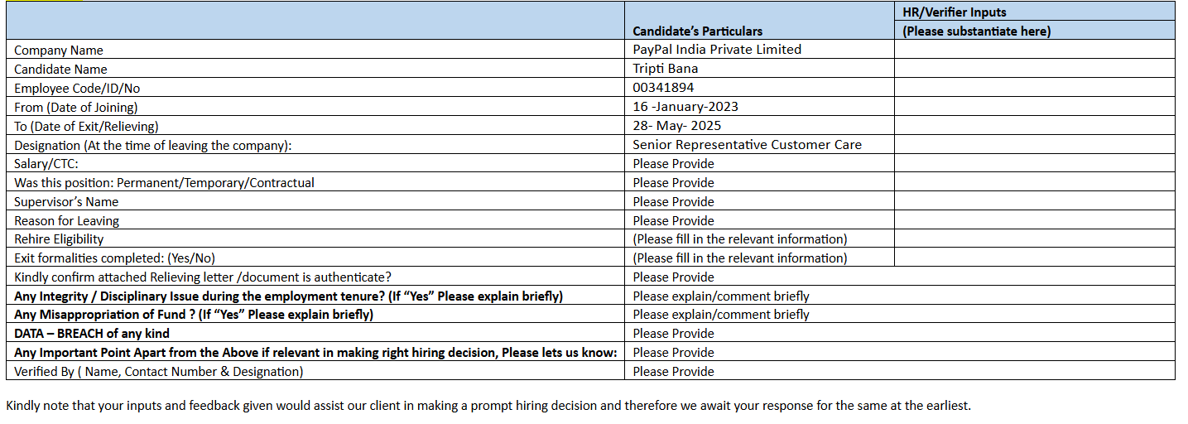
Task: Click the "Exit formalities completed: (Yes/No)" label
Action: point(114,258)
